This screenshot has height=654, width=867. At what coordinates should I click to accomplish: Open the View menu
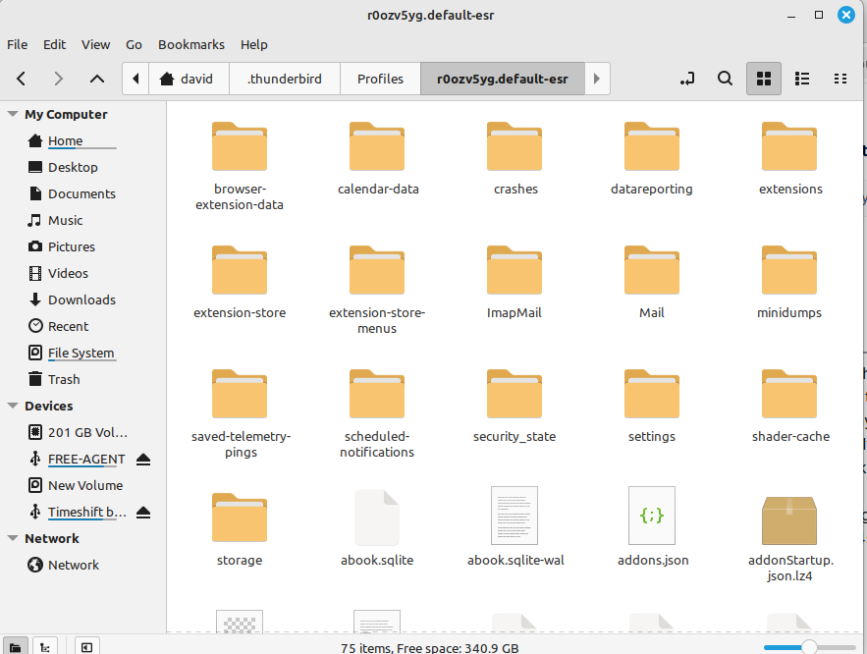point(95,44)
